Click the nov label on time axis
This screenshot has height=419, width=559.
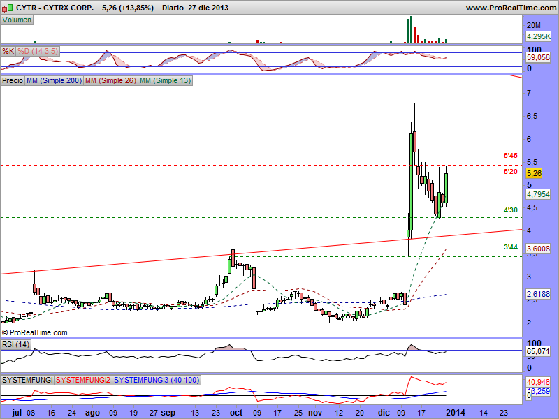point(315,413)
